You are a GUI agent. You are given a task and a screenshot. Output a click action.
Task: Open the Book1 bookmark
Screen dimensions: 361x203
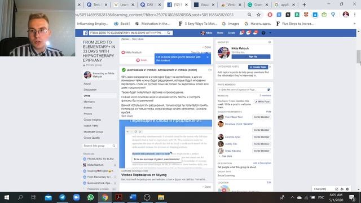click(122, 24)
